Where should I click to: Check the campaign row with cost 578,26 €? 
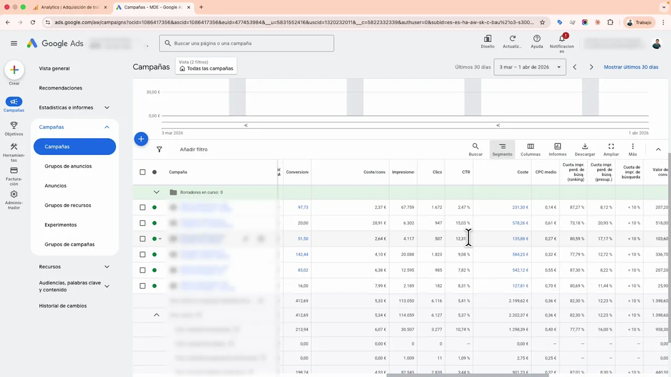pyautogui.click(x=143, y=223)
